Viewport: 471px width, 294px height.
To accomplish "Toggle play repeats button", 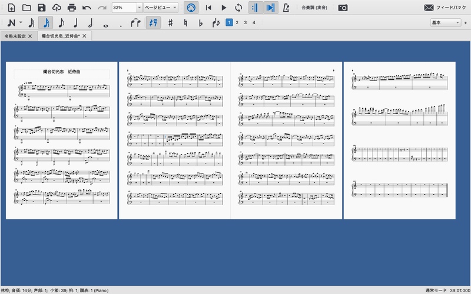I will pyautogui.click(x=254, y=8).
